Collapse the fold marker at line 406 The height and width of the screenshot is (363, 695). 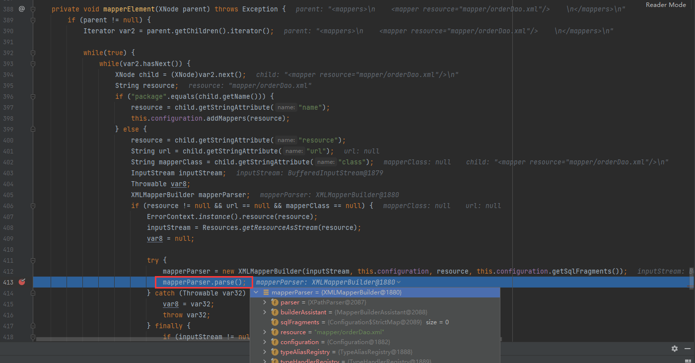click(33, 206)
